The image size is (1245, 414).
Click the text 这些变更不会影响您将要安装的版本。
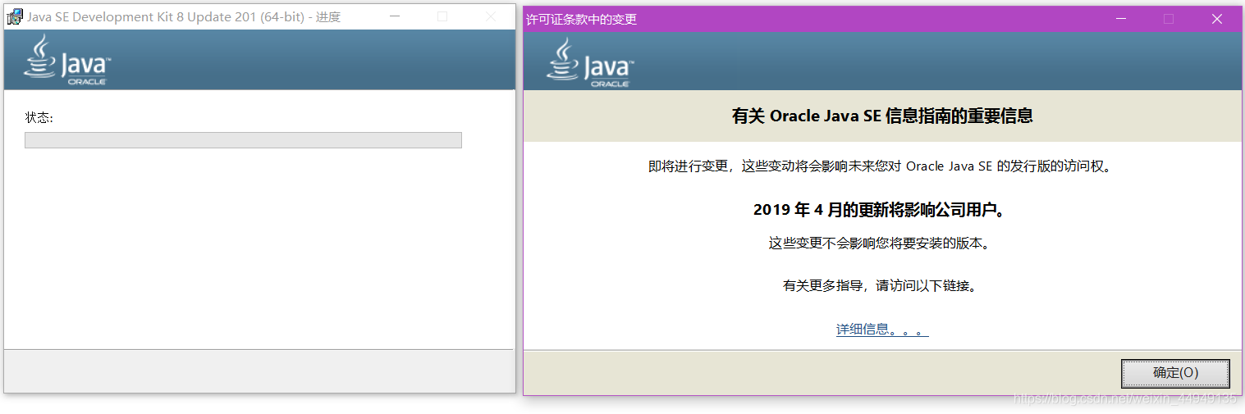point(879,243)
